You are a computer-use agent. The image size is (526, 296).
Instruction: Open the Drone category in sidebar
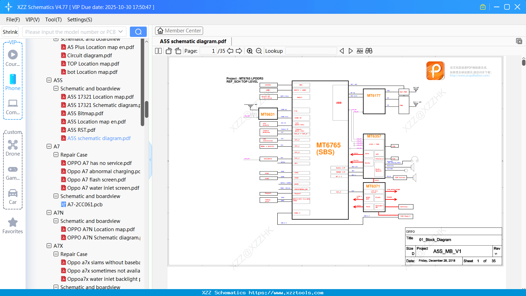13,148
